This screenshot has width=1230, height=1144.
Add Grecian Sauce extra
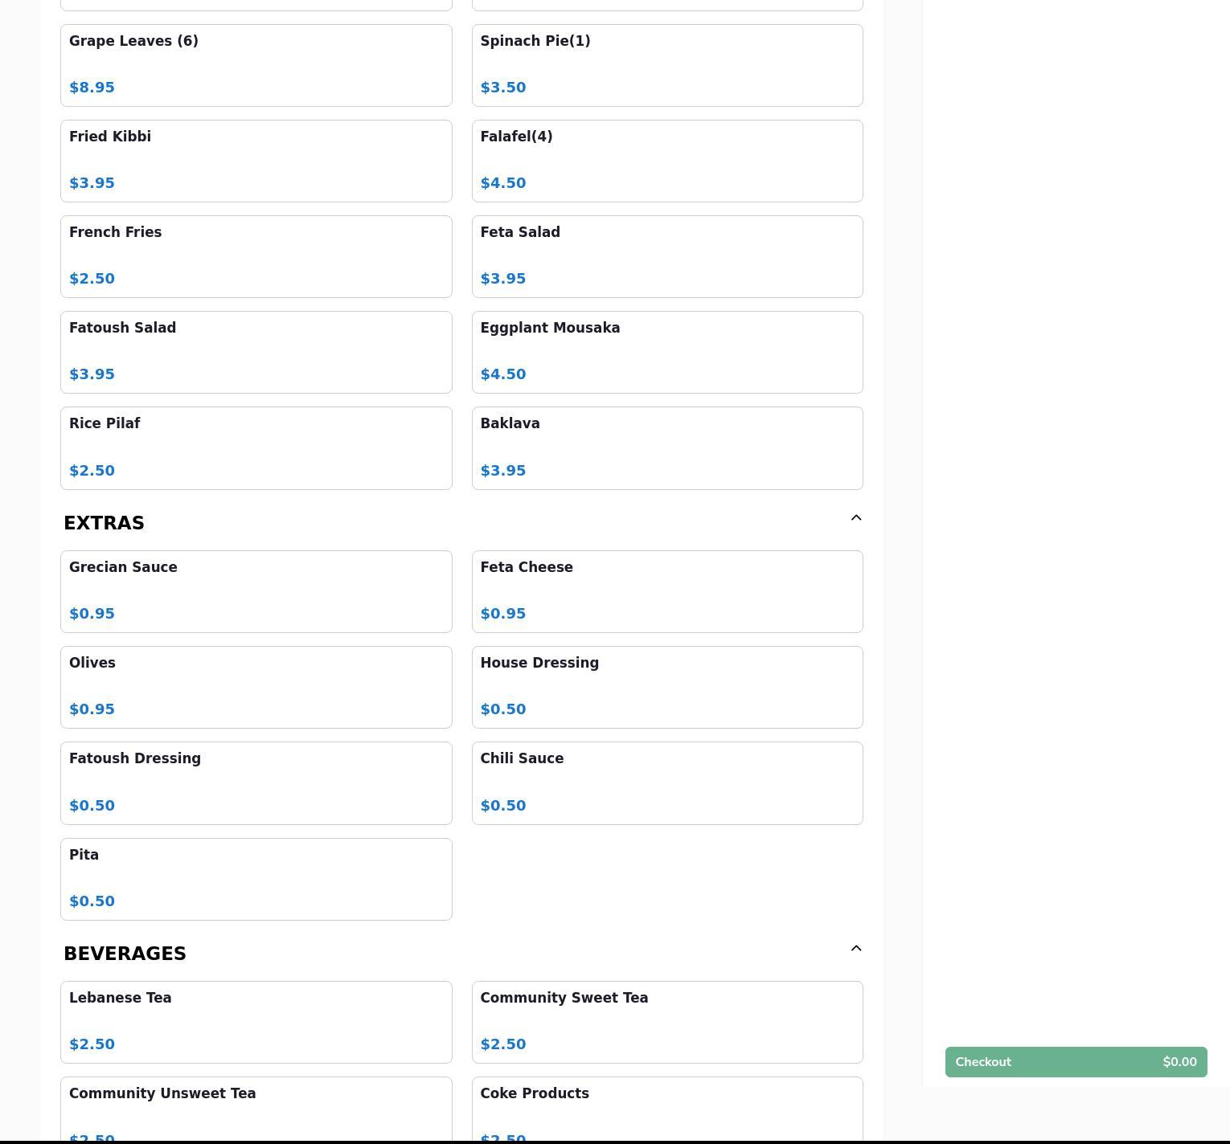tap(256, 591)
